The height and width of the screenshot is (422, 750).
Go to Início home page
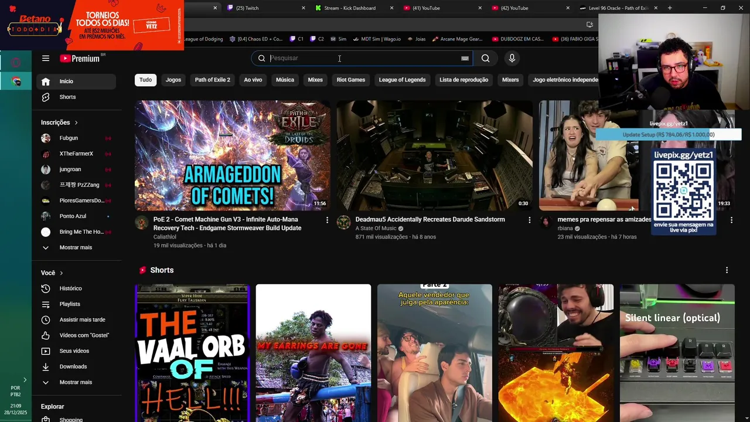coord(76,81)
